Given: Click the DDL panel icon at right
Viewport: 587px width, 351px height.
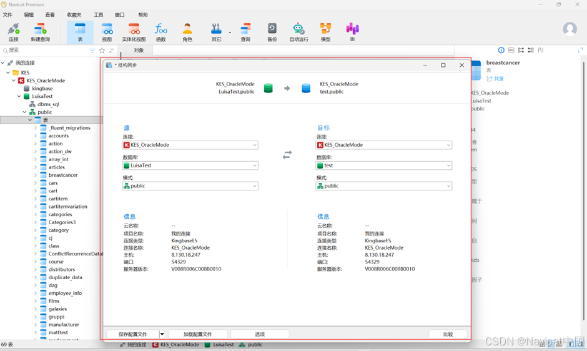Looking at the screenshot, I should pyautogui.click(x=511, y=50).
